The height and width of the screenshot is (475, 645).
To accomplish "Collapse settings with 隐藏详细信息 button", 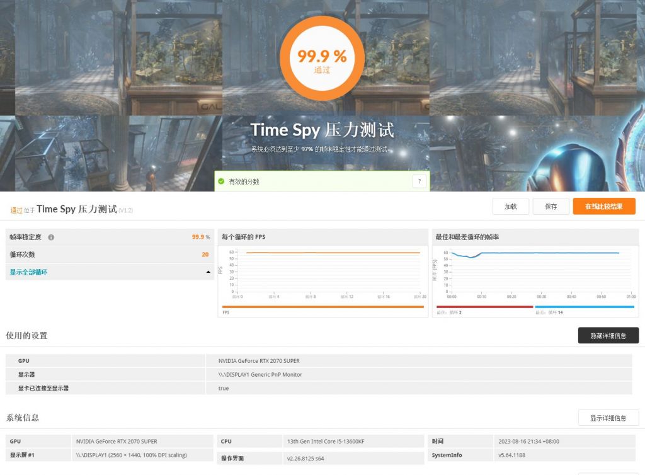I will [608, 336].
